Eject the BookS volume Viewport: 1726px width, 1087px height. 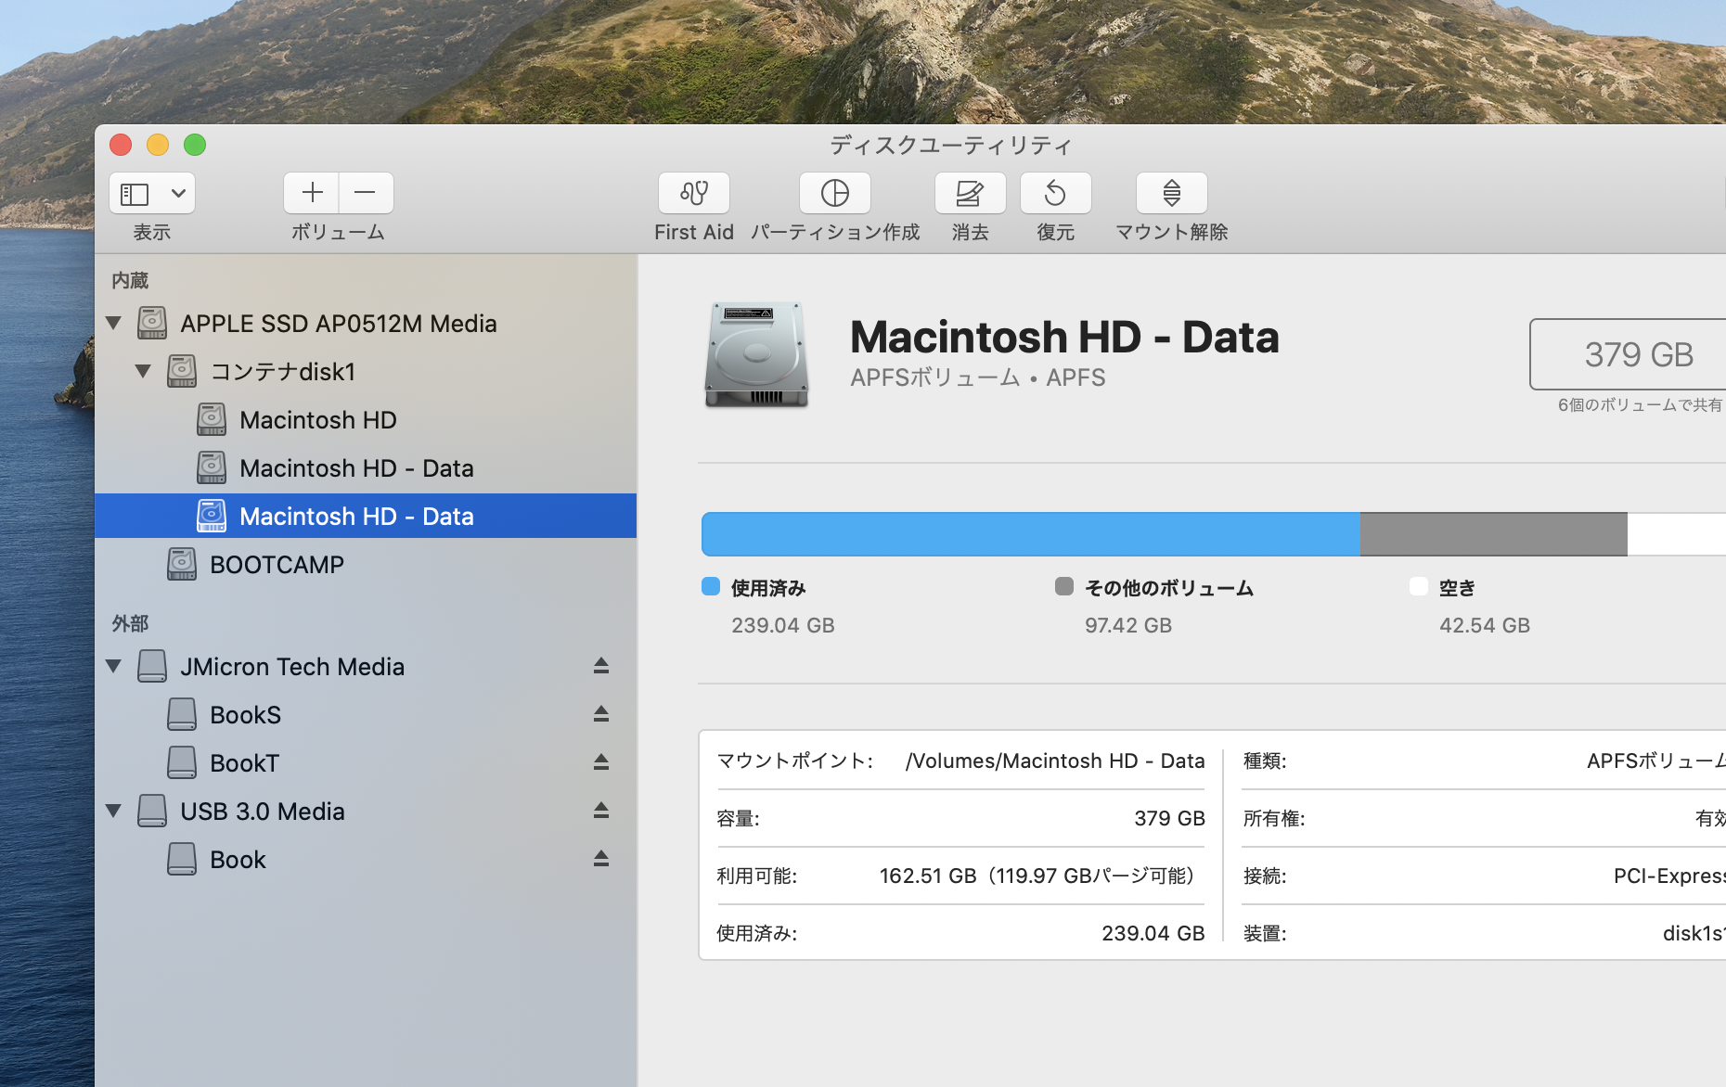coord(600,714)
